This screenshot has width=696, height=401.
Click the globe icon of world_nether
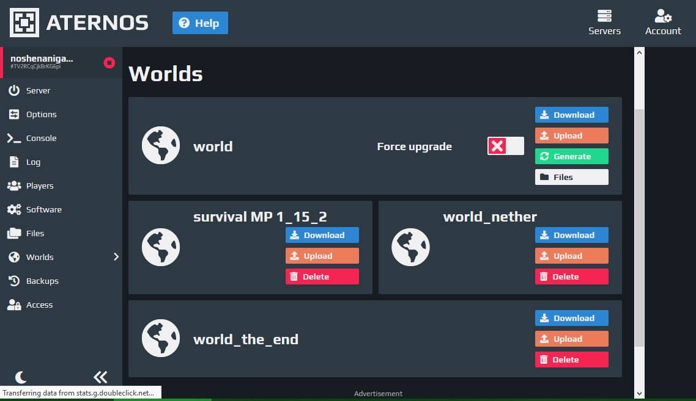[410, 247]
